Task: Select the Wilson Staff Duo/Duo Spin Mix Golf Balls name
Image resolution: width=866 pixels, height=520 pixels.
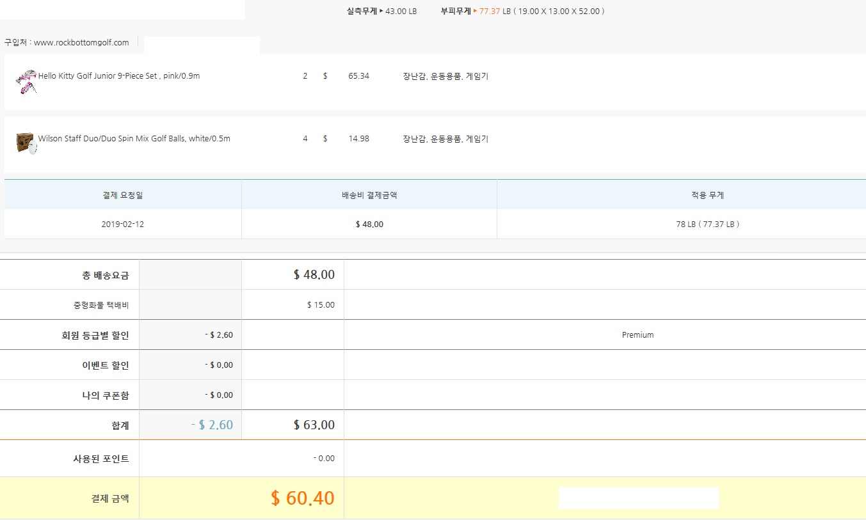Action: coord(134,139)
